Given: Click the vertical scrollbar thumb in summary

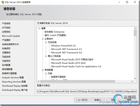Looking at the screenshot, I should [x=135, y=33].
